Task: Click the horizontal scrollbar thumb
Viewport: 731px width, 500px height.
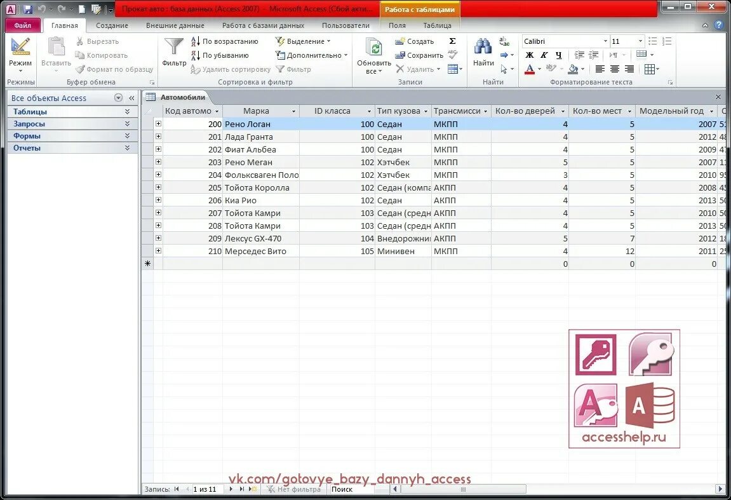Action: tap(463, 489)
